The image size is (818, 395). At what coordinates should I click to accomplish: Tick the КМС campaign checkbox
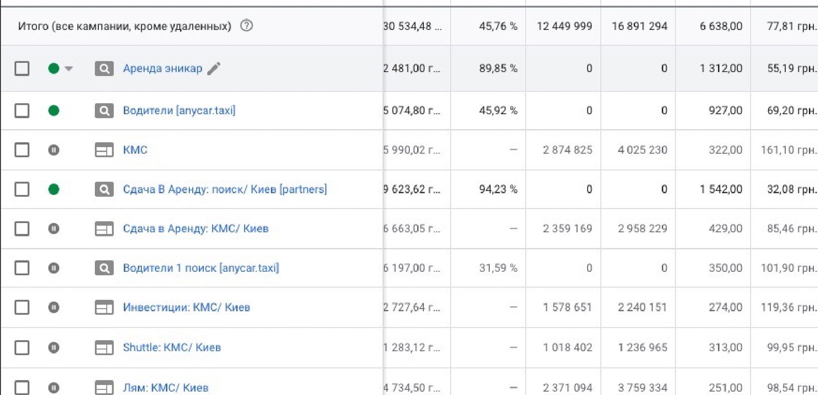(x=22, y=150)
